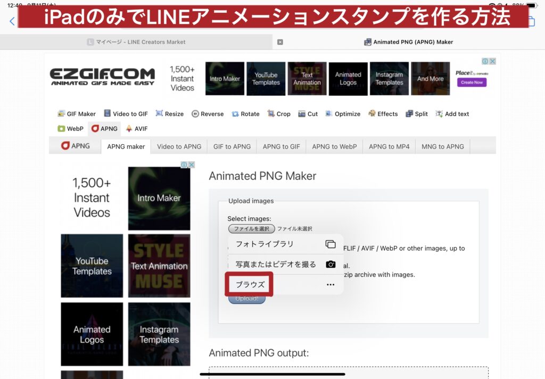Click the top banner YouTube Templates thumbnail
545x379 pixels.
266,79
